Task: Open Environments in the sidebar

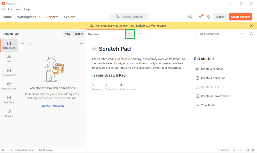Action: click(9, 72)
